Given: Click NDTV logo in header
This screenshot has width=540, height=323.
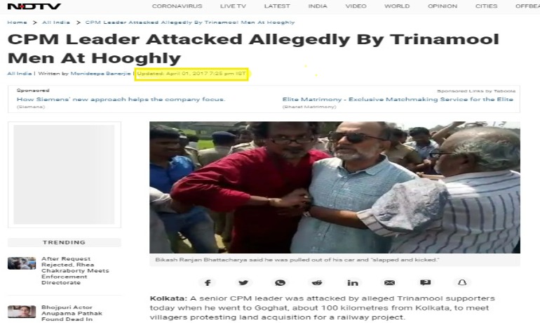Looking at the screenshot, I should 34,6.
